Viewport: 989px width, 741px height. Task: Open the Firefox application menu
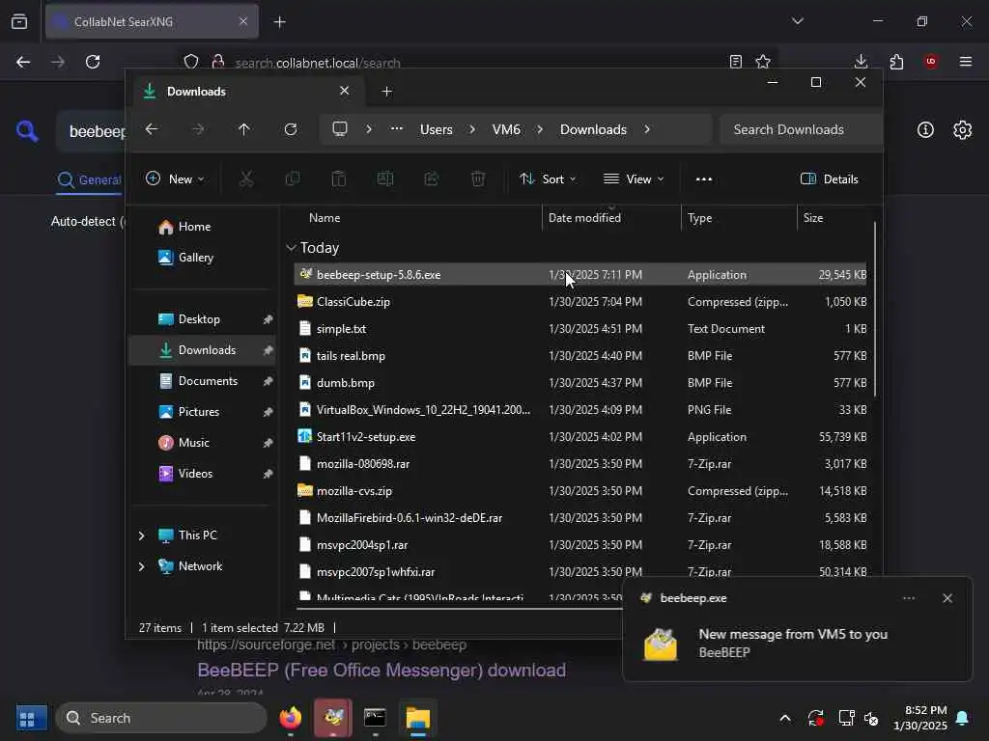[x=966, y=62]
